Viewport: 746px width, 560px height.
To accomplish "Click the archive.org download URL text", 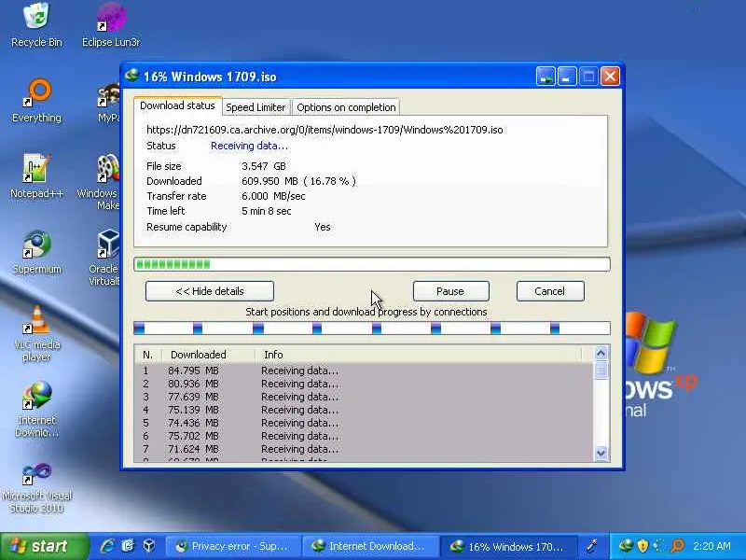I will [325, 130].
